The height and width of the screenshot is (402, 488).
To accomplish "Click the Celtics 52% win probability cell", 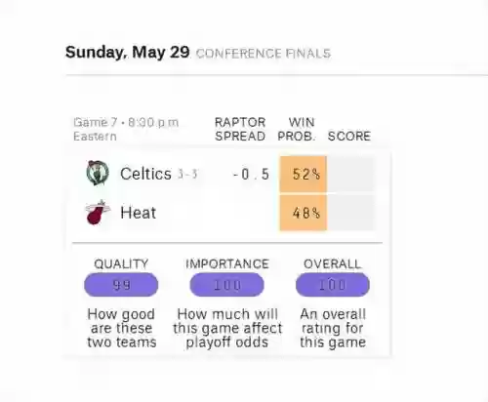I will [304, 174].
